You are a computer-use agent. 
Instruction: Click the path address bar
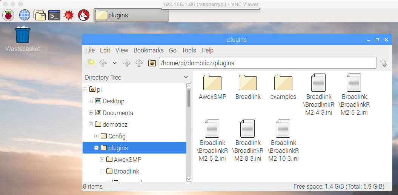268,63
